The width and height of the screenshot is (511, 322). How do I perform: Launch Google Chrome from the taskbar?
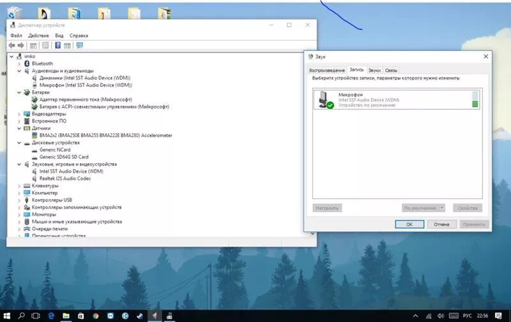coord(95,316)
